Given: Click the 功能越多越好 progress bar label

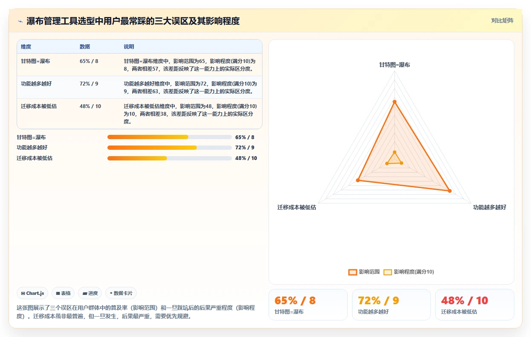Looking at the screenshot, I should click(32, 148).
